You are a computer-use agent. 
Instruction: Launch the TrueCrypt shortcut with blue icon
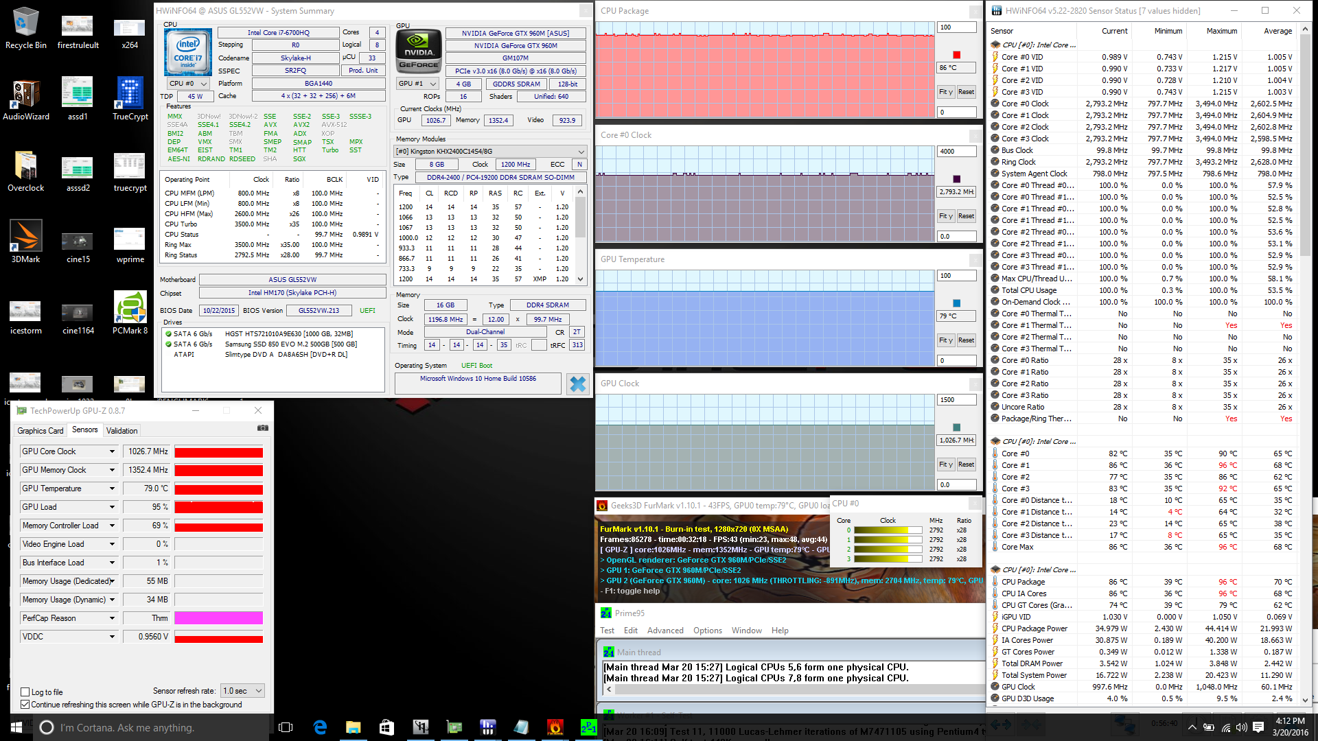tap(130, 99)
